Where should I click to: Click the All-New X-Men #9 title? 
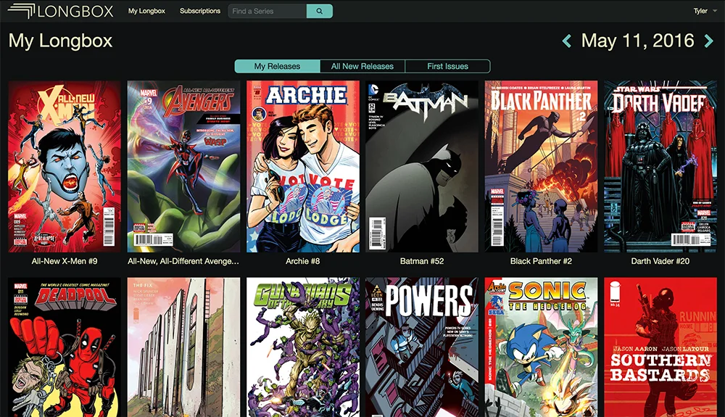65,261
